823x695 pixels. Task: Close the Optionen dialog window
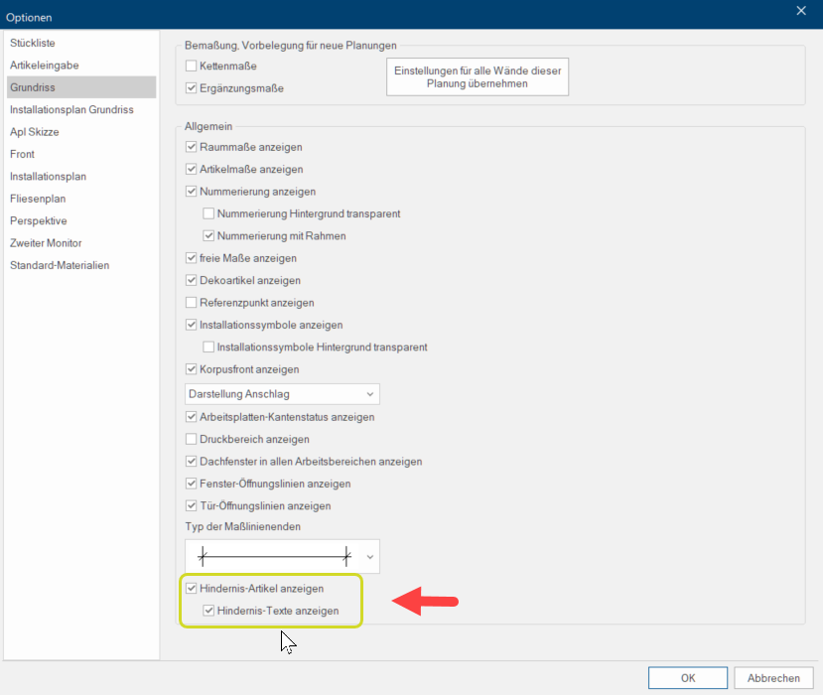click(x=801, y=11)
